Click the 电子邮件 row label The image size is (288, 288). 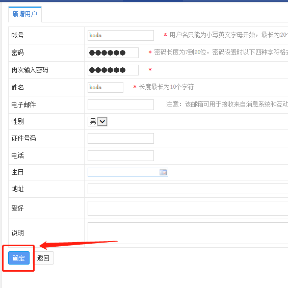[23, 104]
